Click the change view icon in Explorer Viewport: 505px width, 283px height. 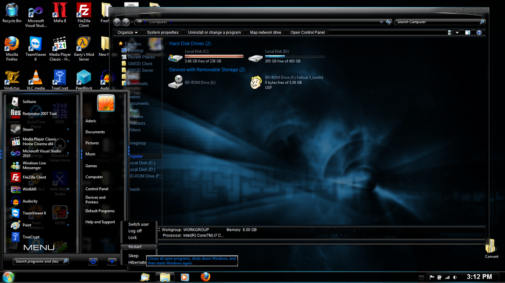click(450, 33)
